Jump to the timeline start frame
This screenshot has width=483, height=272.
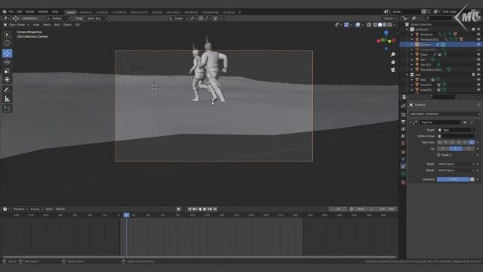[189, 209]
